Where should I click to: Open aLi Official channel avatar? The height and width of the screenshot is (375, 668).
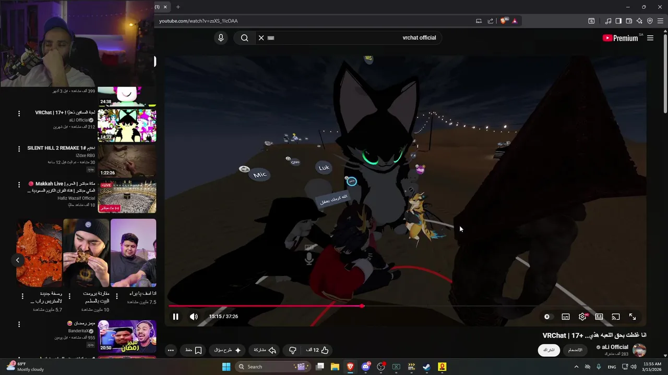(639, 350)
